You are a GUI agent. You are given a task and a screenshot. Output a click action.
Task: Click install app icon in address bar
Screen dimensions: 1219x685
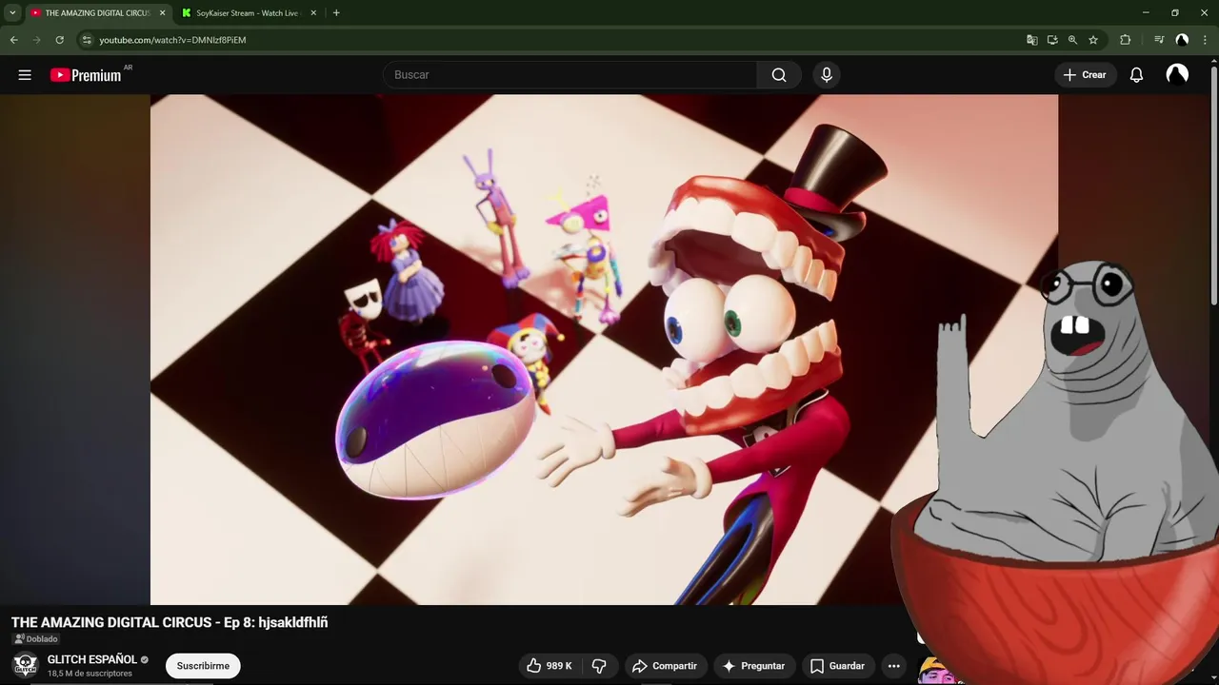[1052, 40]
